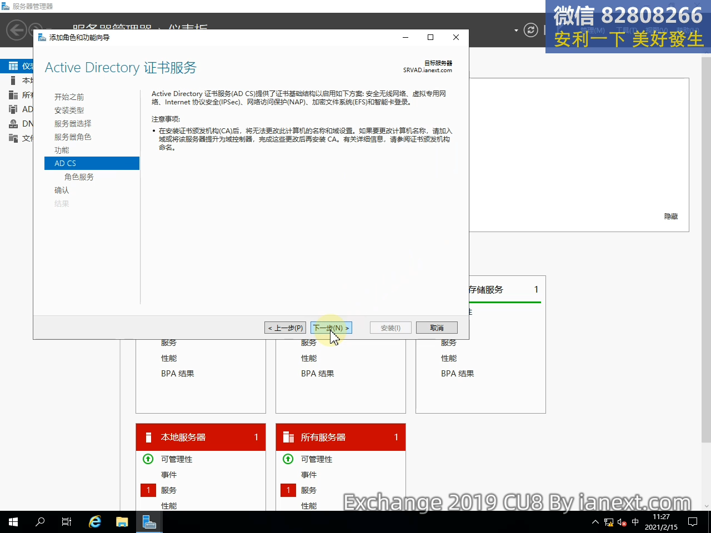Launch Internet Explorer from the taskbar
The width and height of the screenshot is (711, 533).
click(x=95, y=522)
